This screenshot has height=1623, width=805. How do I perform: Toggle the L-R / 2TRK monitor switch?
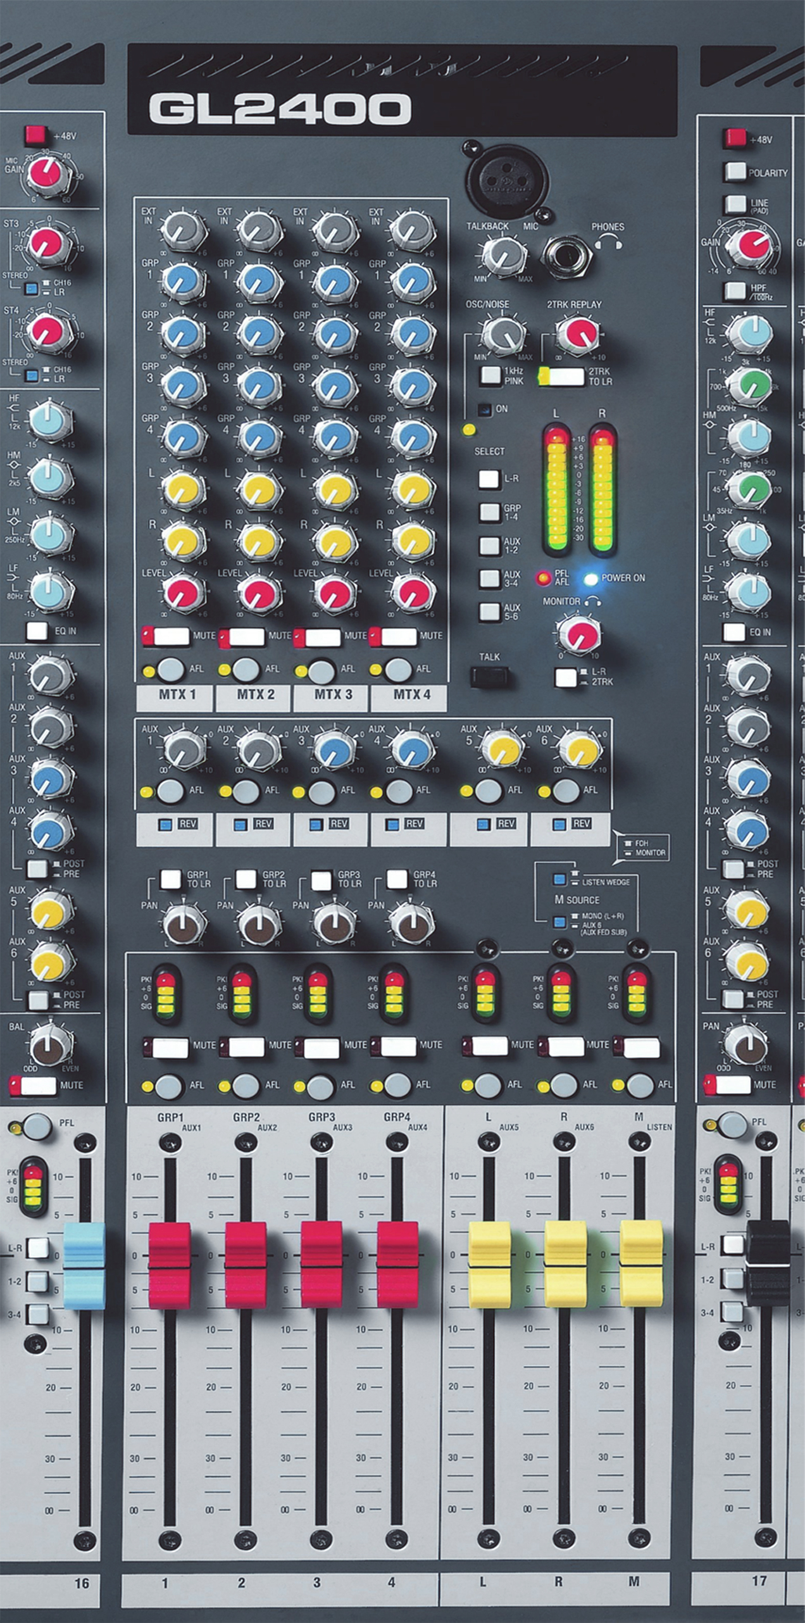pyautogui.click(x=566, y=678)
